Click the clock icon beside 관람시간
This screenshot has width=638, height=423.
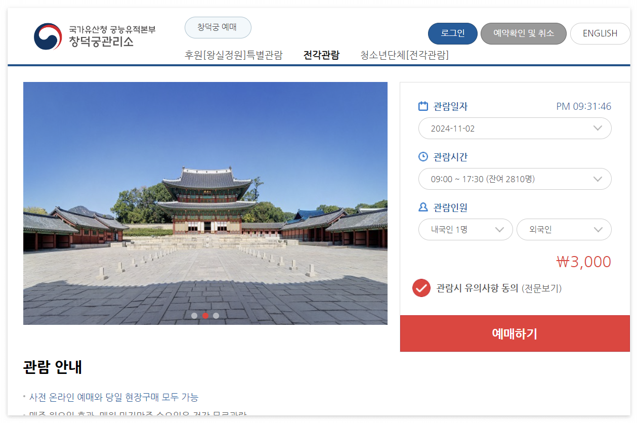pos(423,157)
